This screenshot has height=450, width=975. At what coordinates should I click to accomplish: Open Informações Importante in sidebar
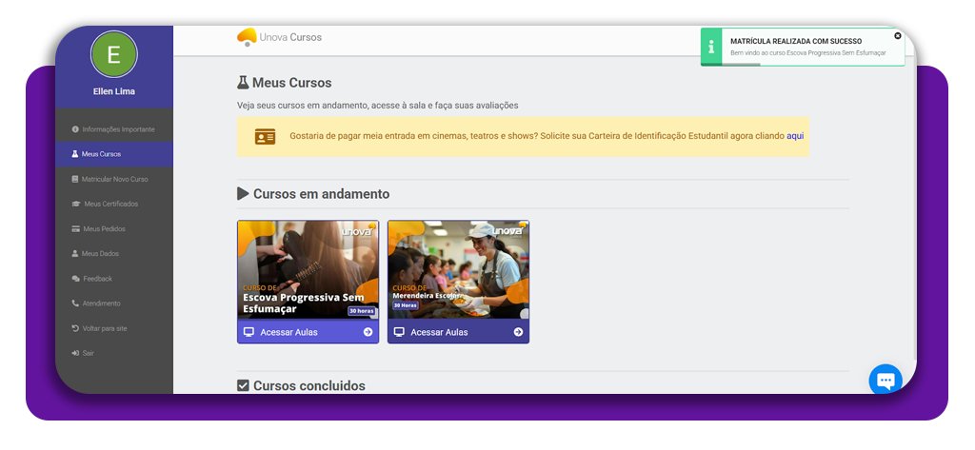117,129
